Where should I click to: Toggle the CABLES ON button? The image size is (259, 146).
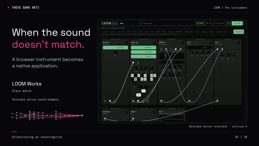coord(239,32)
